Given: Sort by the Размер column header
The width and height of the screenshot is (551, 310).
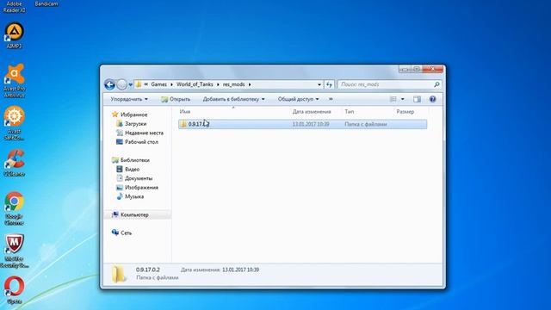Looking at the screenshot, I should pos(406,111).
